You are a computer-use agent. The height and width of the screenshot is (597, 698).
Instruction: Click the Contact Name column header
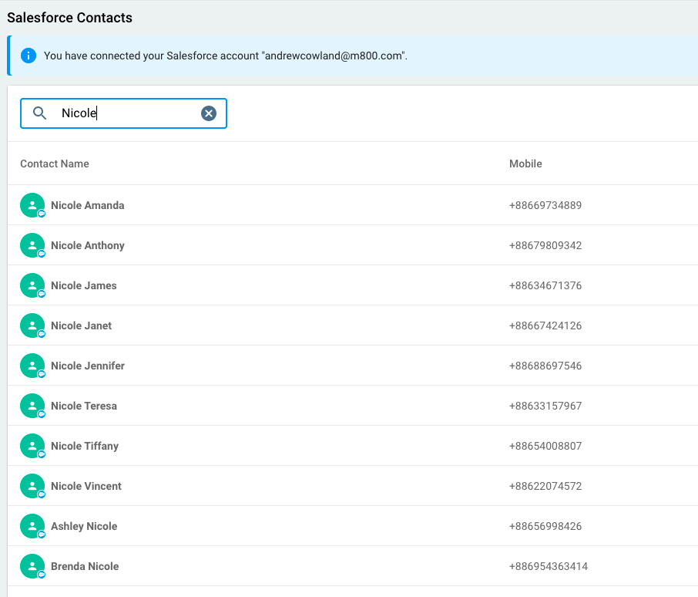coord(55,164)
